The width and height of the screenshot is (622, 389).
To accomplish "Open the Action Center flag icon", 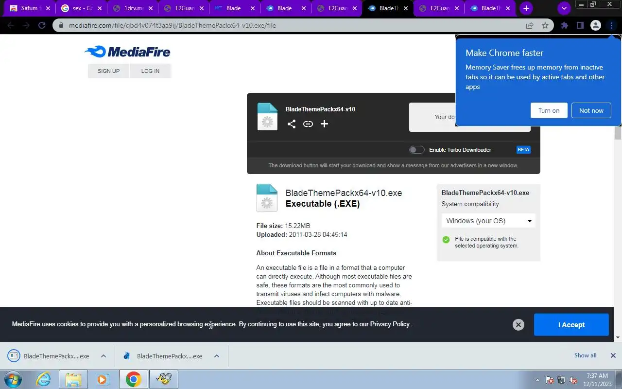I will 550,380.
